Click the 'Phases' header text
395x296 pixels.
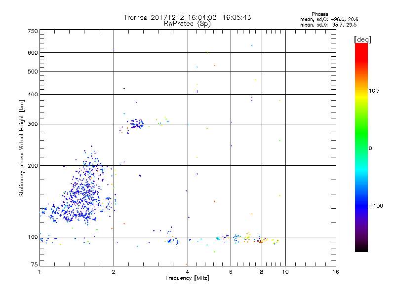click(319, 14)
